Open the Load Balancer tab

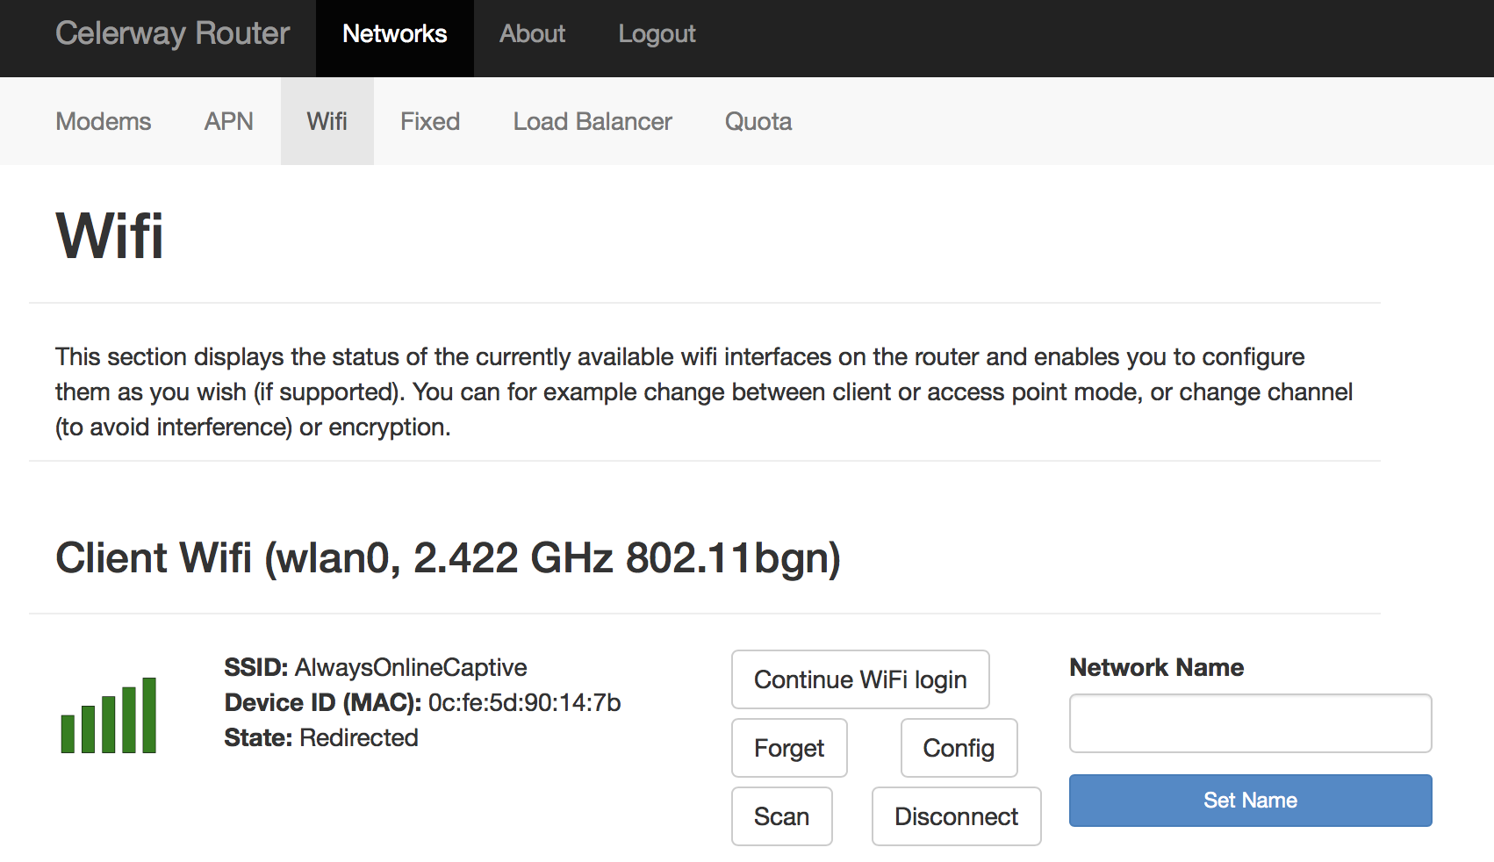pyautogui.click(x=592, y=121)
